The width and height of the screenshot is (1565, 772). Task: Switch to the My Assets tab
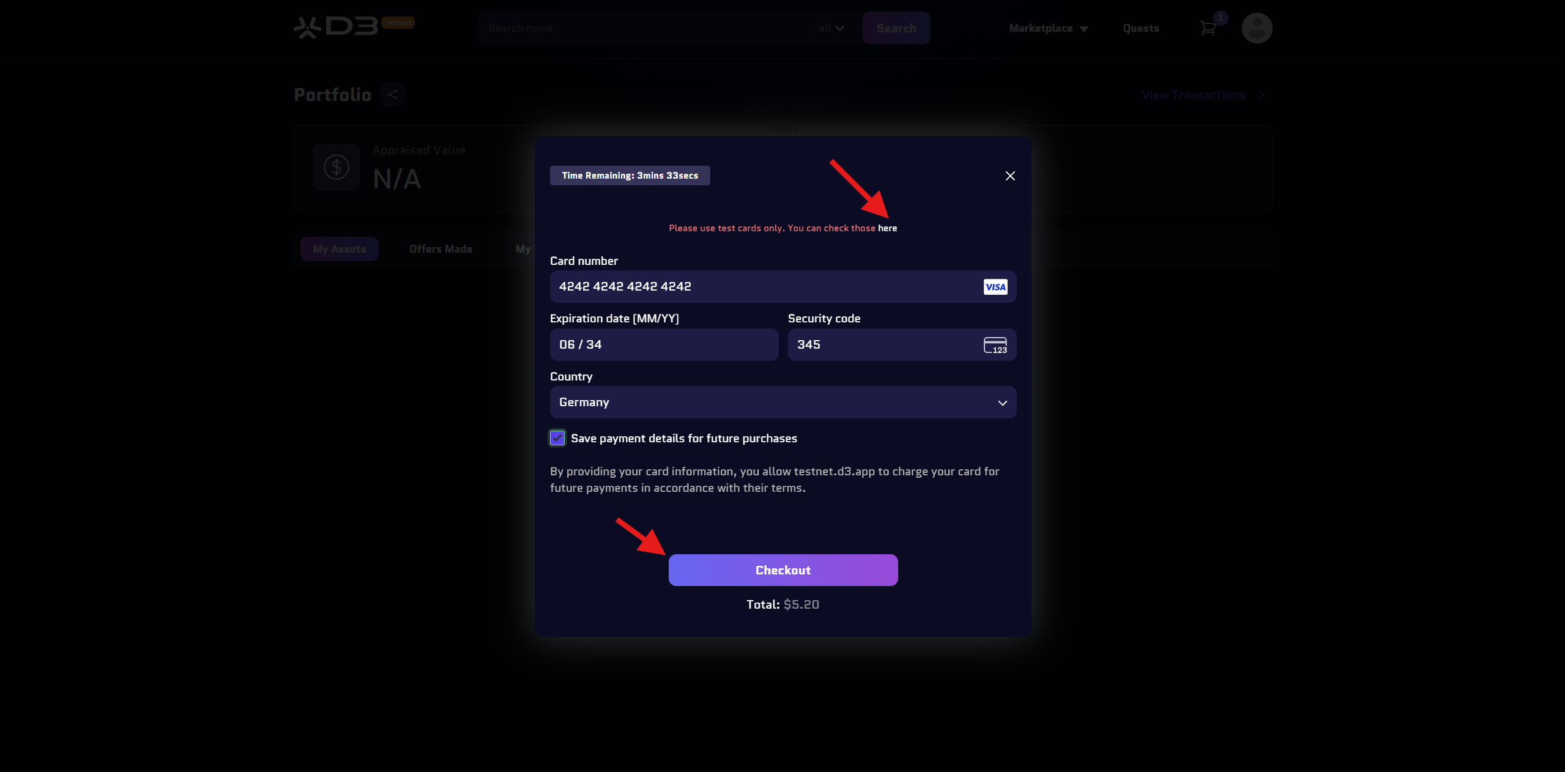(x=340, y=250)
